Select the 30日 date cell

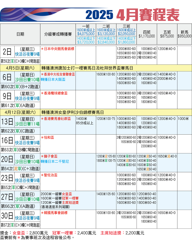pos(7,216)
